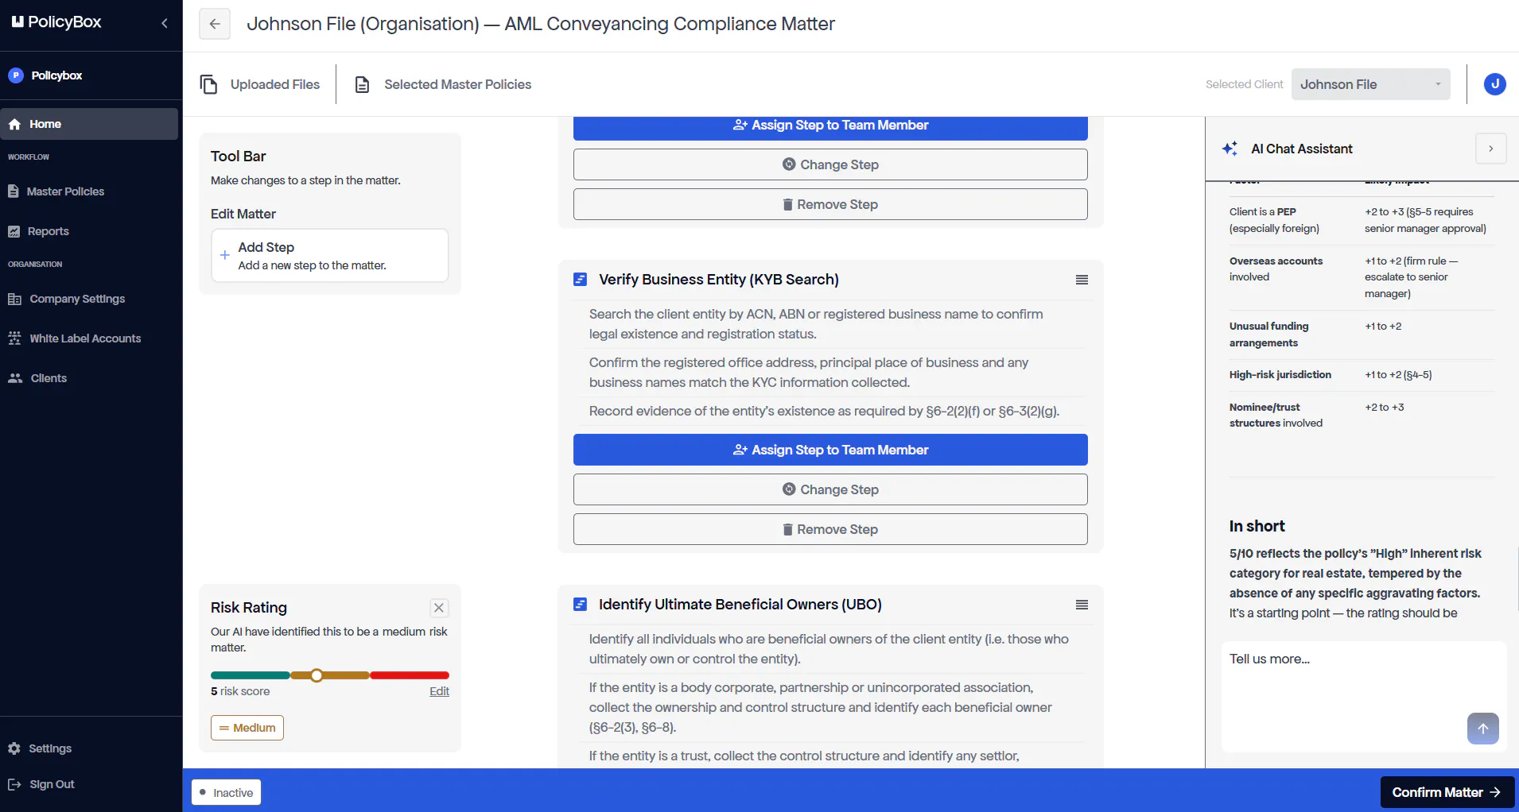Click the back arrow next to the matter title
Screen dimensions: 1519x812
(x=215, y=24)
